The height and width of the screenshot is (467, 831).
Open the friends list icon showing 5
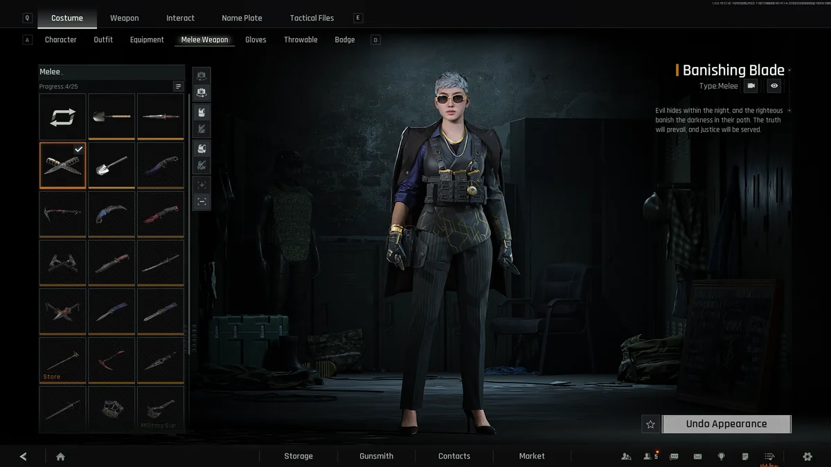pos(650,457)
